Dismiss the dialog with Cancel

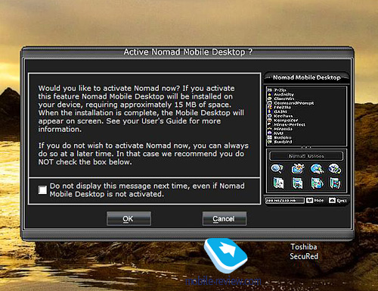[x=225, y=218]
